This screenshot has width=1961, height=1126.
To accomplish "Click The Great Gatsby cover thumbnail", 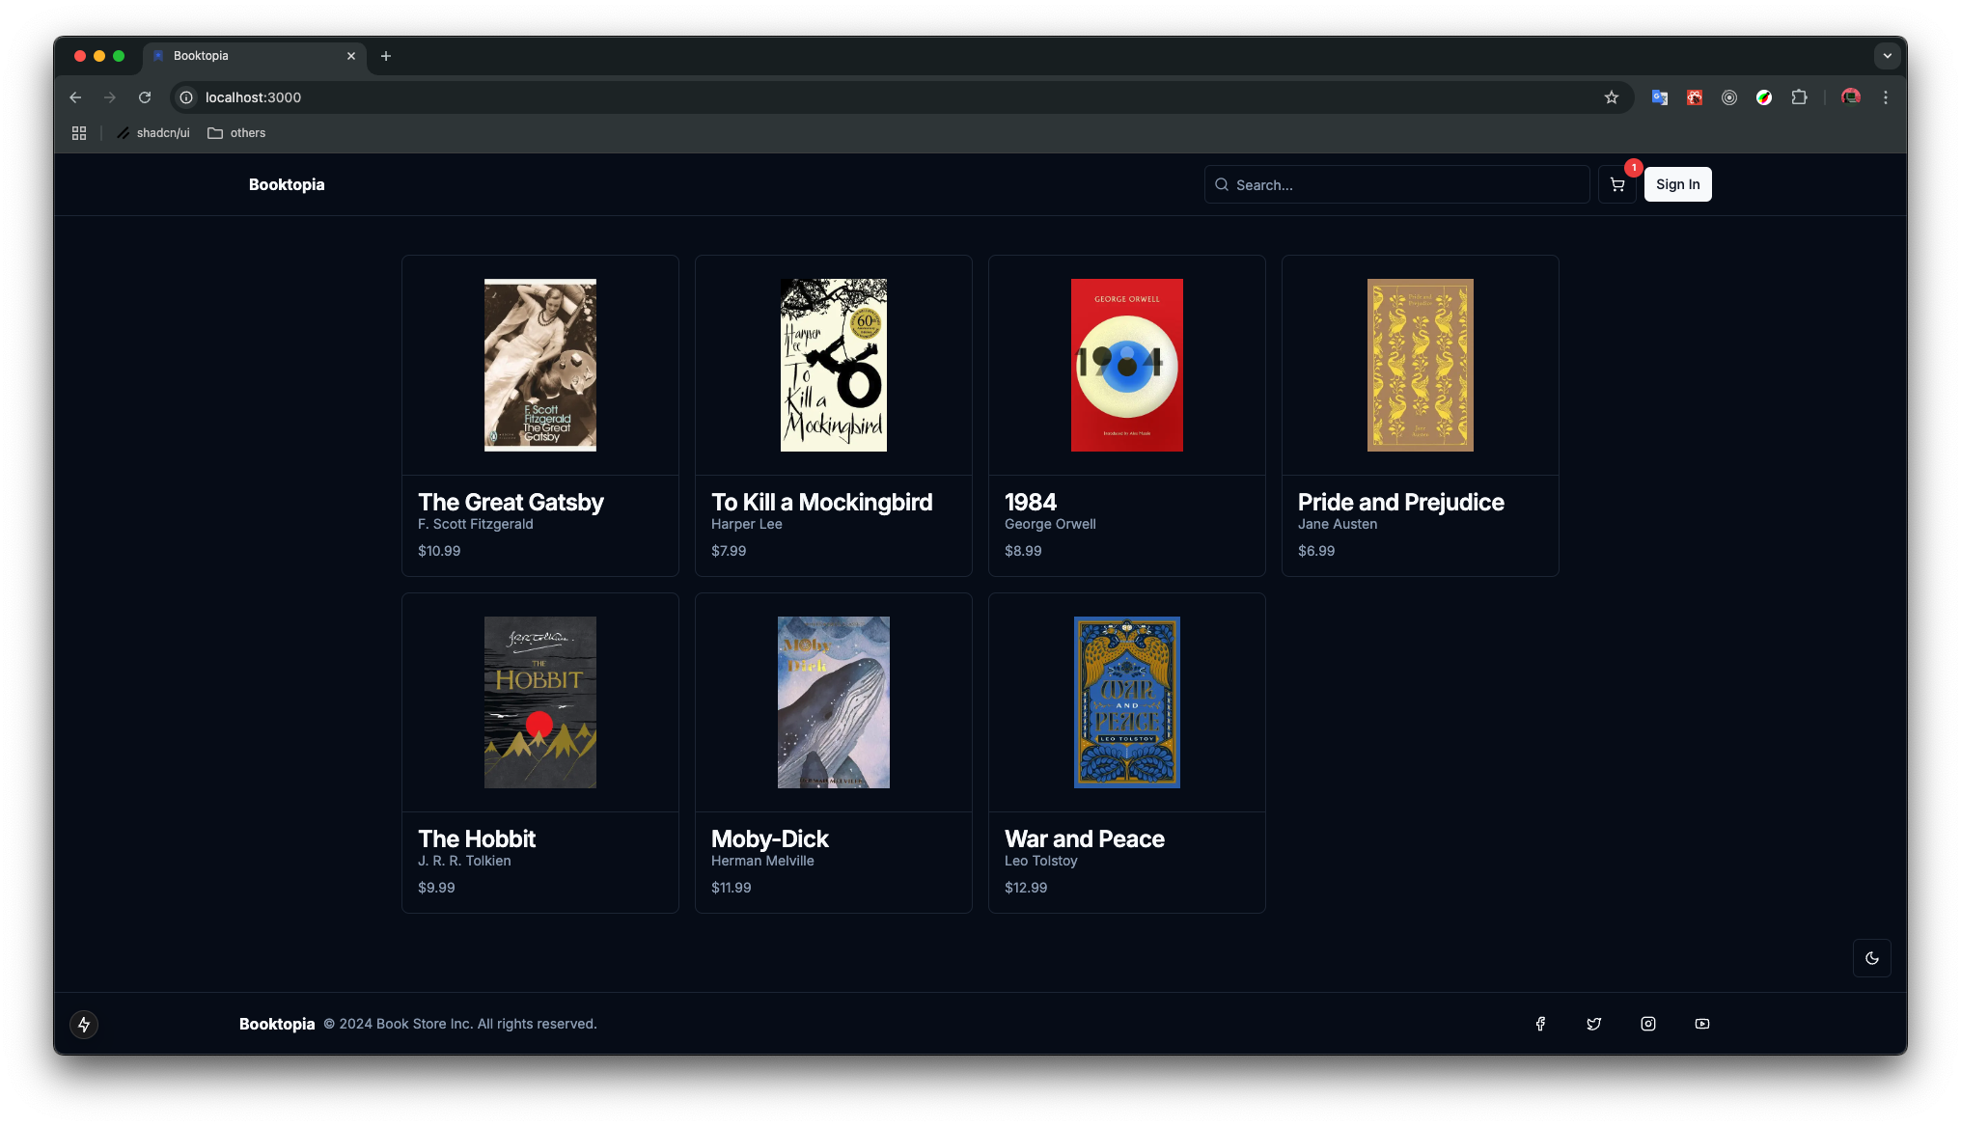I will pyautogui.click(x=540, y=365).
